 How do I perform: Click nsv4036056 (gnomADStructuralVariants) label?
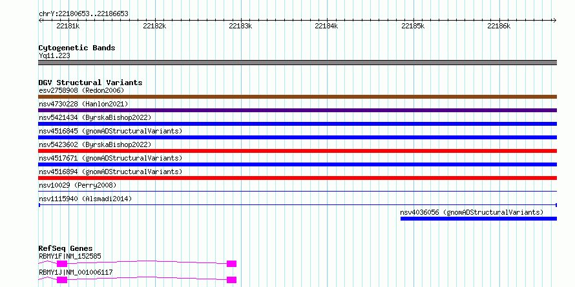click(472, 212)
